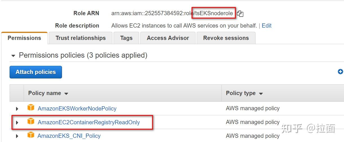Click the AmazonEKSWorkerNodePolicy orange box icon
This screenshot has height=142, width=344.
point(31,108)
